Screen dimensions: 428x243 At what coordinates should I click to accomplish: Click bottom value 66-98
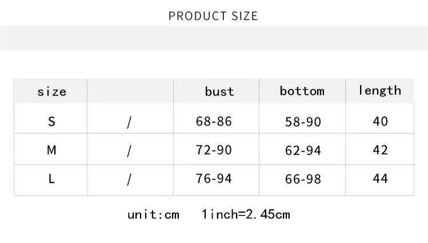click(x=303, y=180)
